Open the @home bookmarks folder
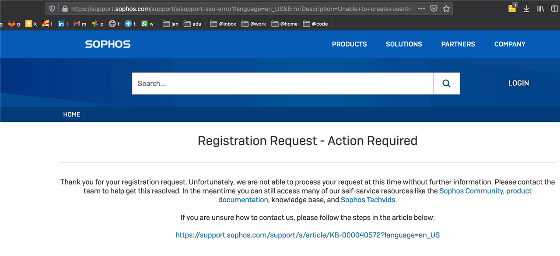This screenshot has height=256, width=560. (284, 24)
